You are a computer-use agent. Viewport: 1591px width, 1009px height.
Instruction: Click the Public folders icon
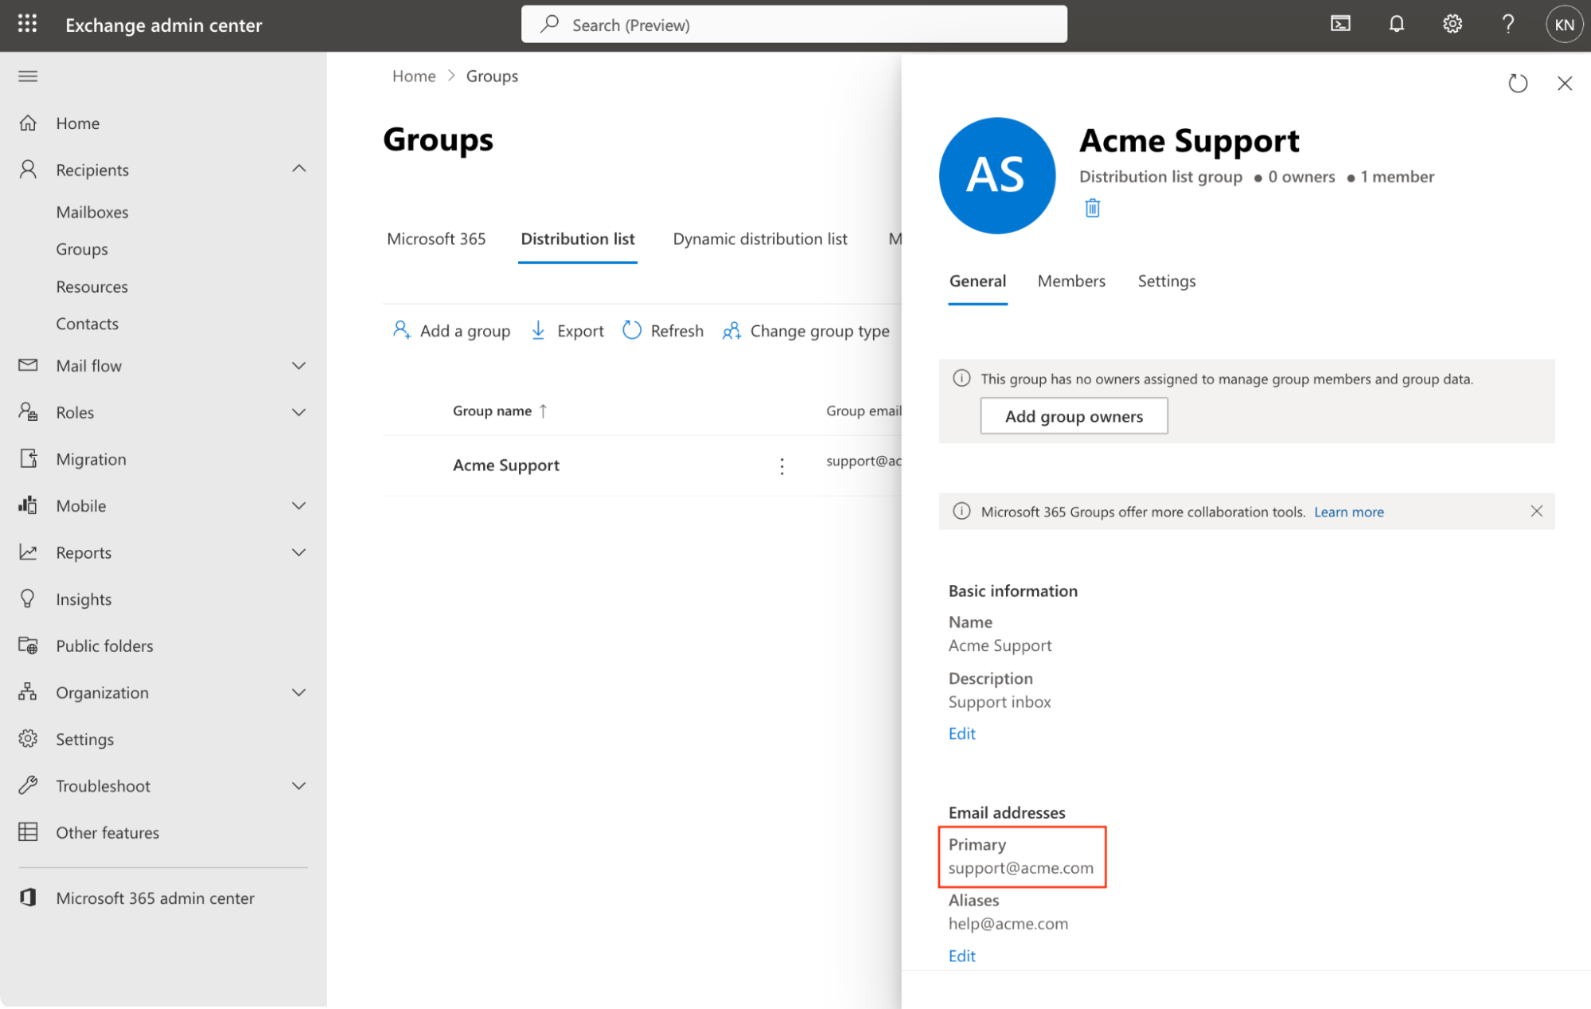(x=28, y=645)
